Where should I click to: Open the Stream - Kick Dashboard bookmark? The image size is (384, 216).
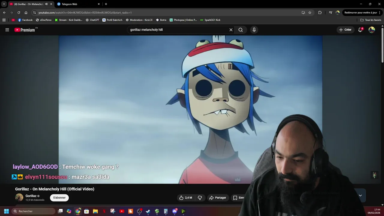[x=68, y=20]
